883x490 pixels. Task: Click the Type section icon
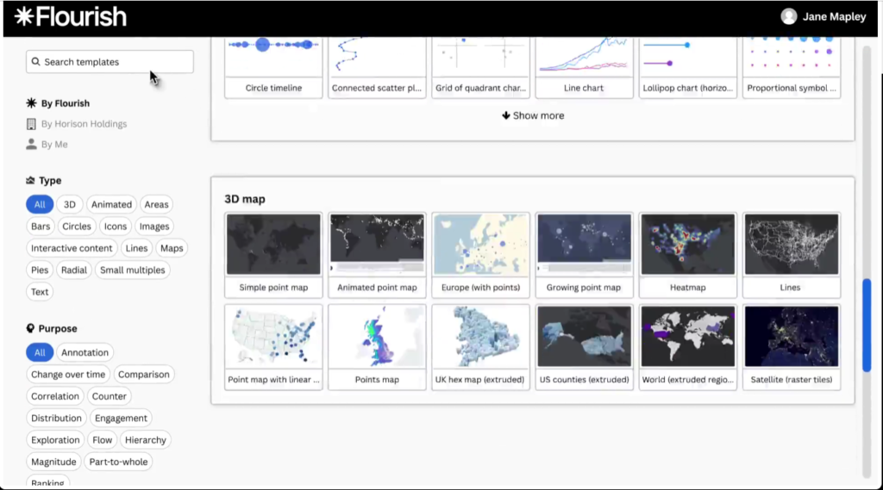coord(30,181)
